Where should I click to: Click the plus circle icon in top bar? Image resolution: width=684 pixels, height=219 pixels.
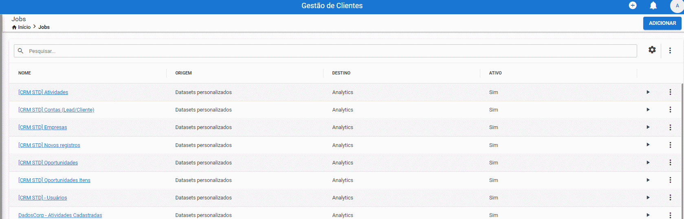[x=632, y=5]
